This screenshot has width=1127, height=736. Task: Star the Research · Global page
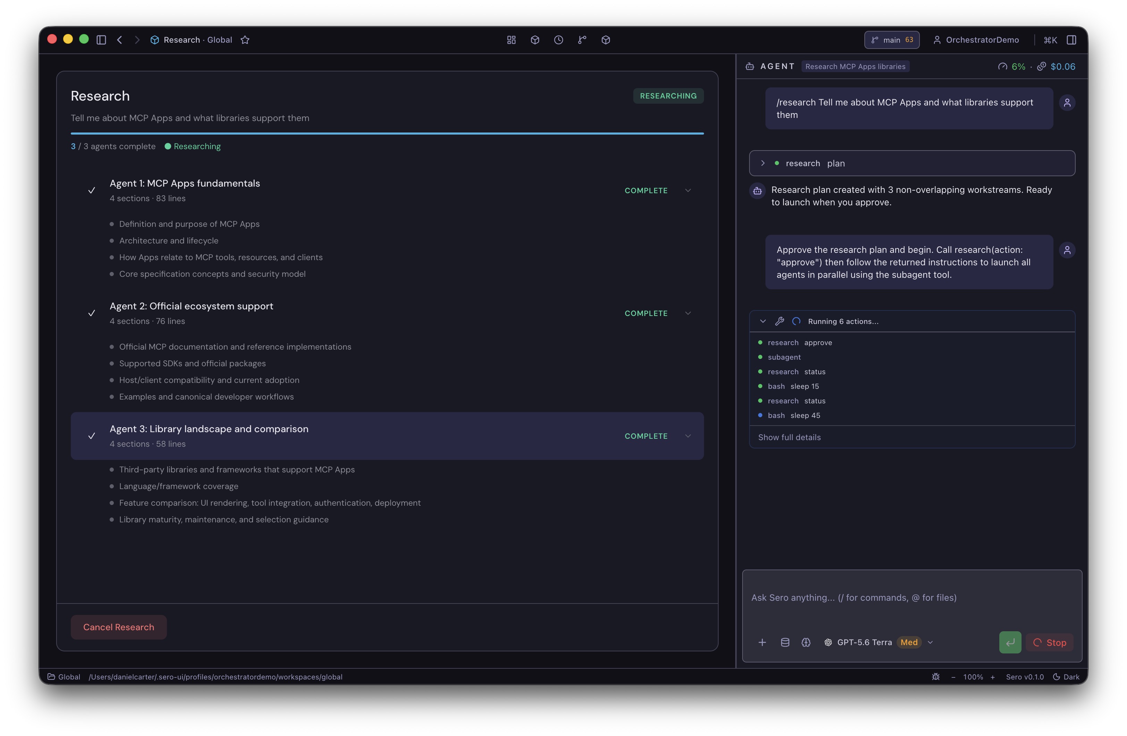click(245, 40)
